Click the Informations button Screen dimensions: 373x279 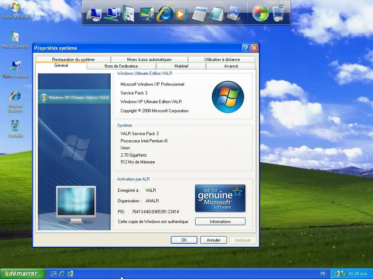pyautogui.click(x=220, y=222)
